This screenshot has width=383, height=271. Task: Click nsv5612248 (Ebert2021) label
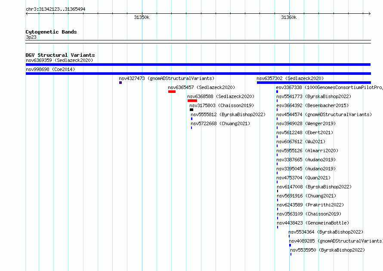(305, 132)
